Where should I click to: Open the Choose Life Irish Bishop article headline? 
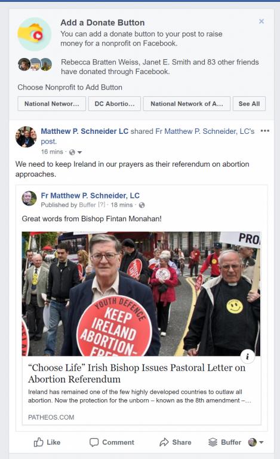point(137,373)
